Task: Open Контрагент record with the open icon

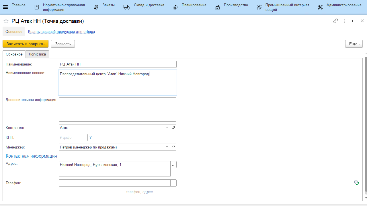Action: pos(173,128)
